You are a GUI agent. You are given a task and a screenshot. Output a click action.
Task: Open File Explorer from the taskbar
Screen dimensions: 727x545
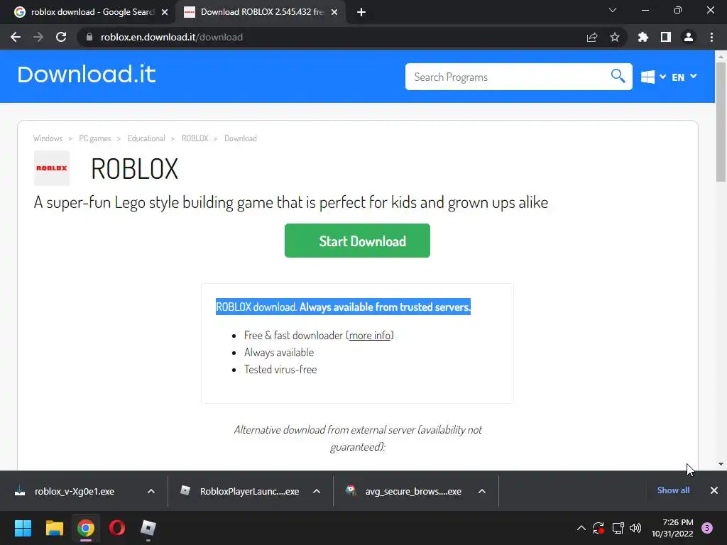pos(54,528)
